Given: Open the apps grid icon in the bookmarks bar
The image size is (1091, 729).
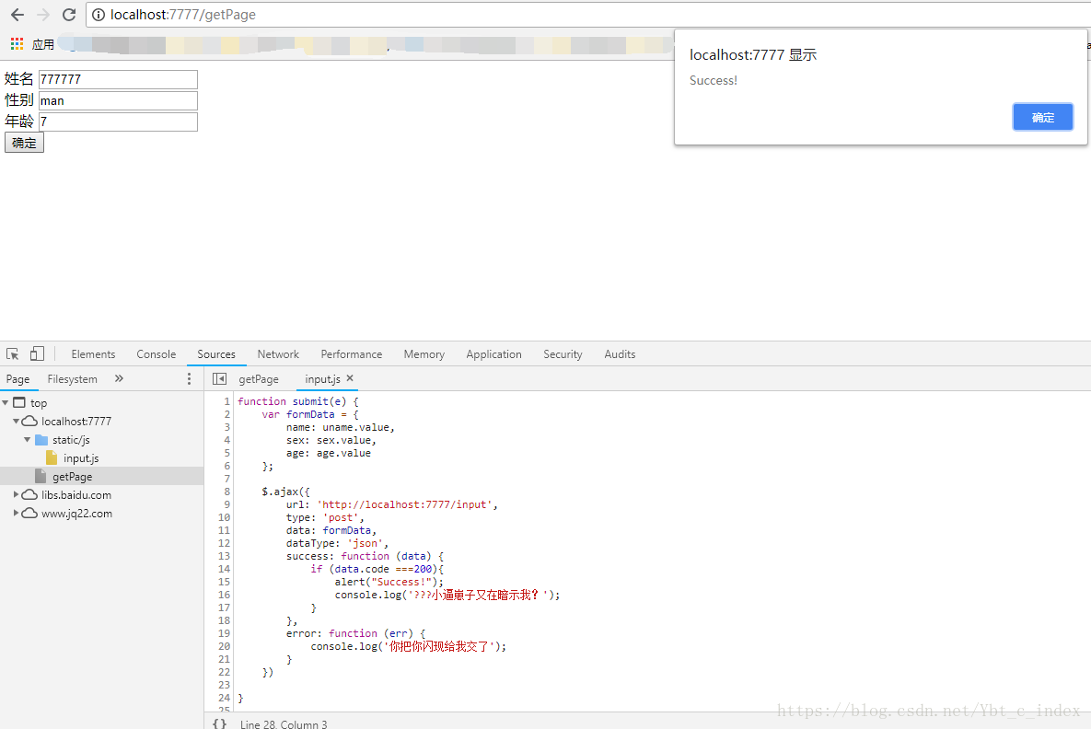Looking at the screenshot, I should coord(17,44).
